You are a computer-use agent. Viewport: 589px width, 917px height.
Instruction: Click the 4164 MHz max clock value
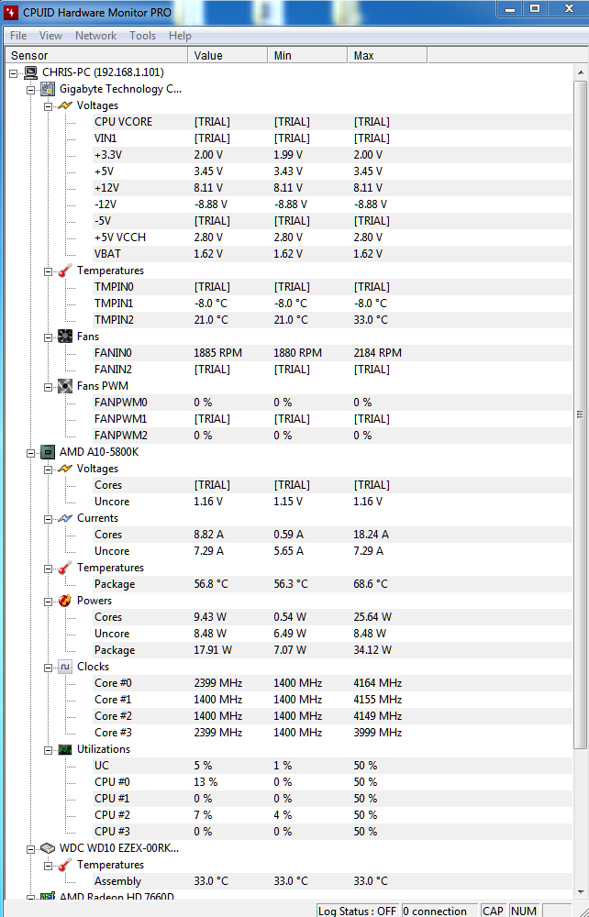(377, 683)
